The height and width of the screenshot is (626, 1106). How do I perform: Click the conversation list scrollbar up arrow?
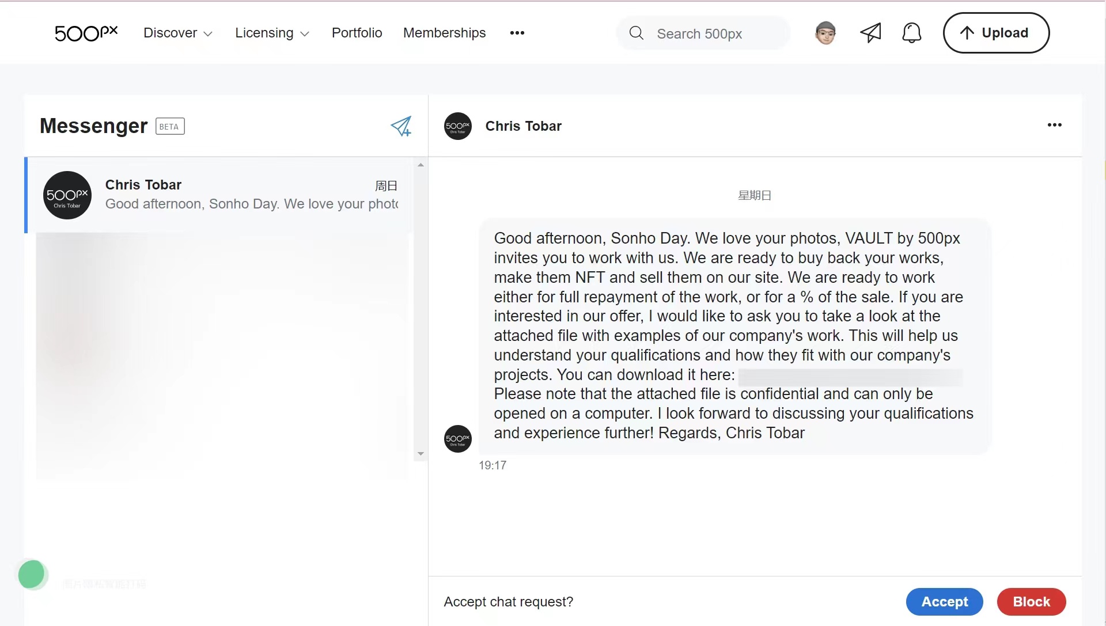421,165
